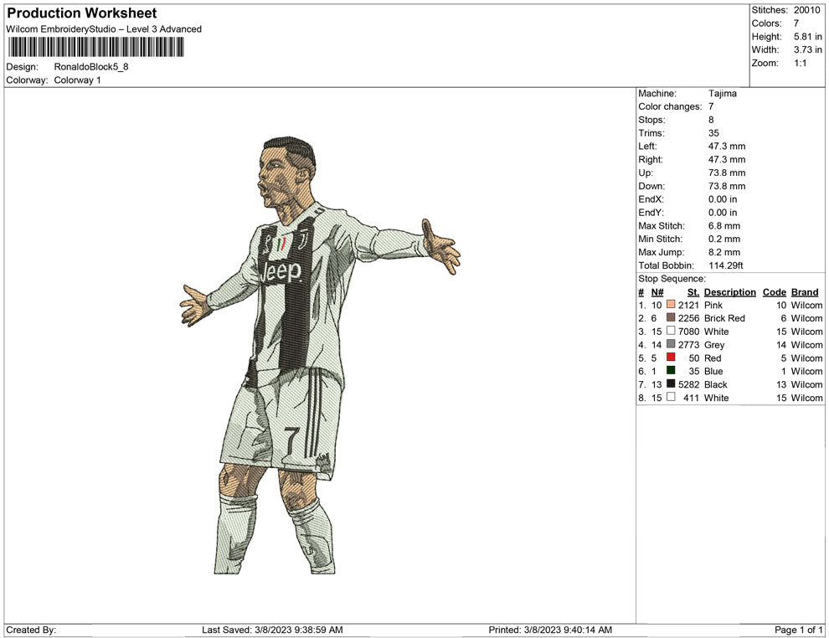Click the stitches value '20010'
Viewport: 829px width, 638px height.
point(806,10)
